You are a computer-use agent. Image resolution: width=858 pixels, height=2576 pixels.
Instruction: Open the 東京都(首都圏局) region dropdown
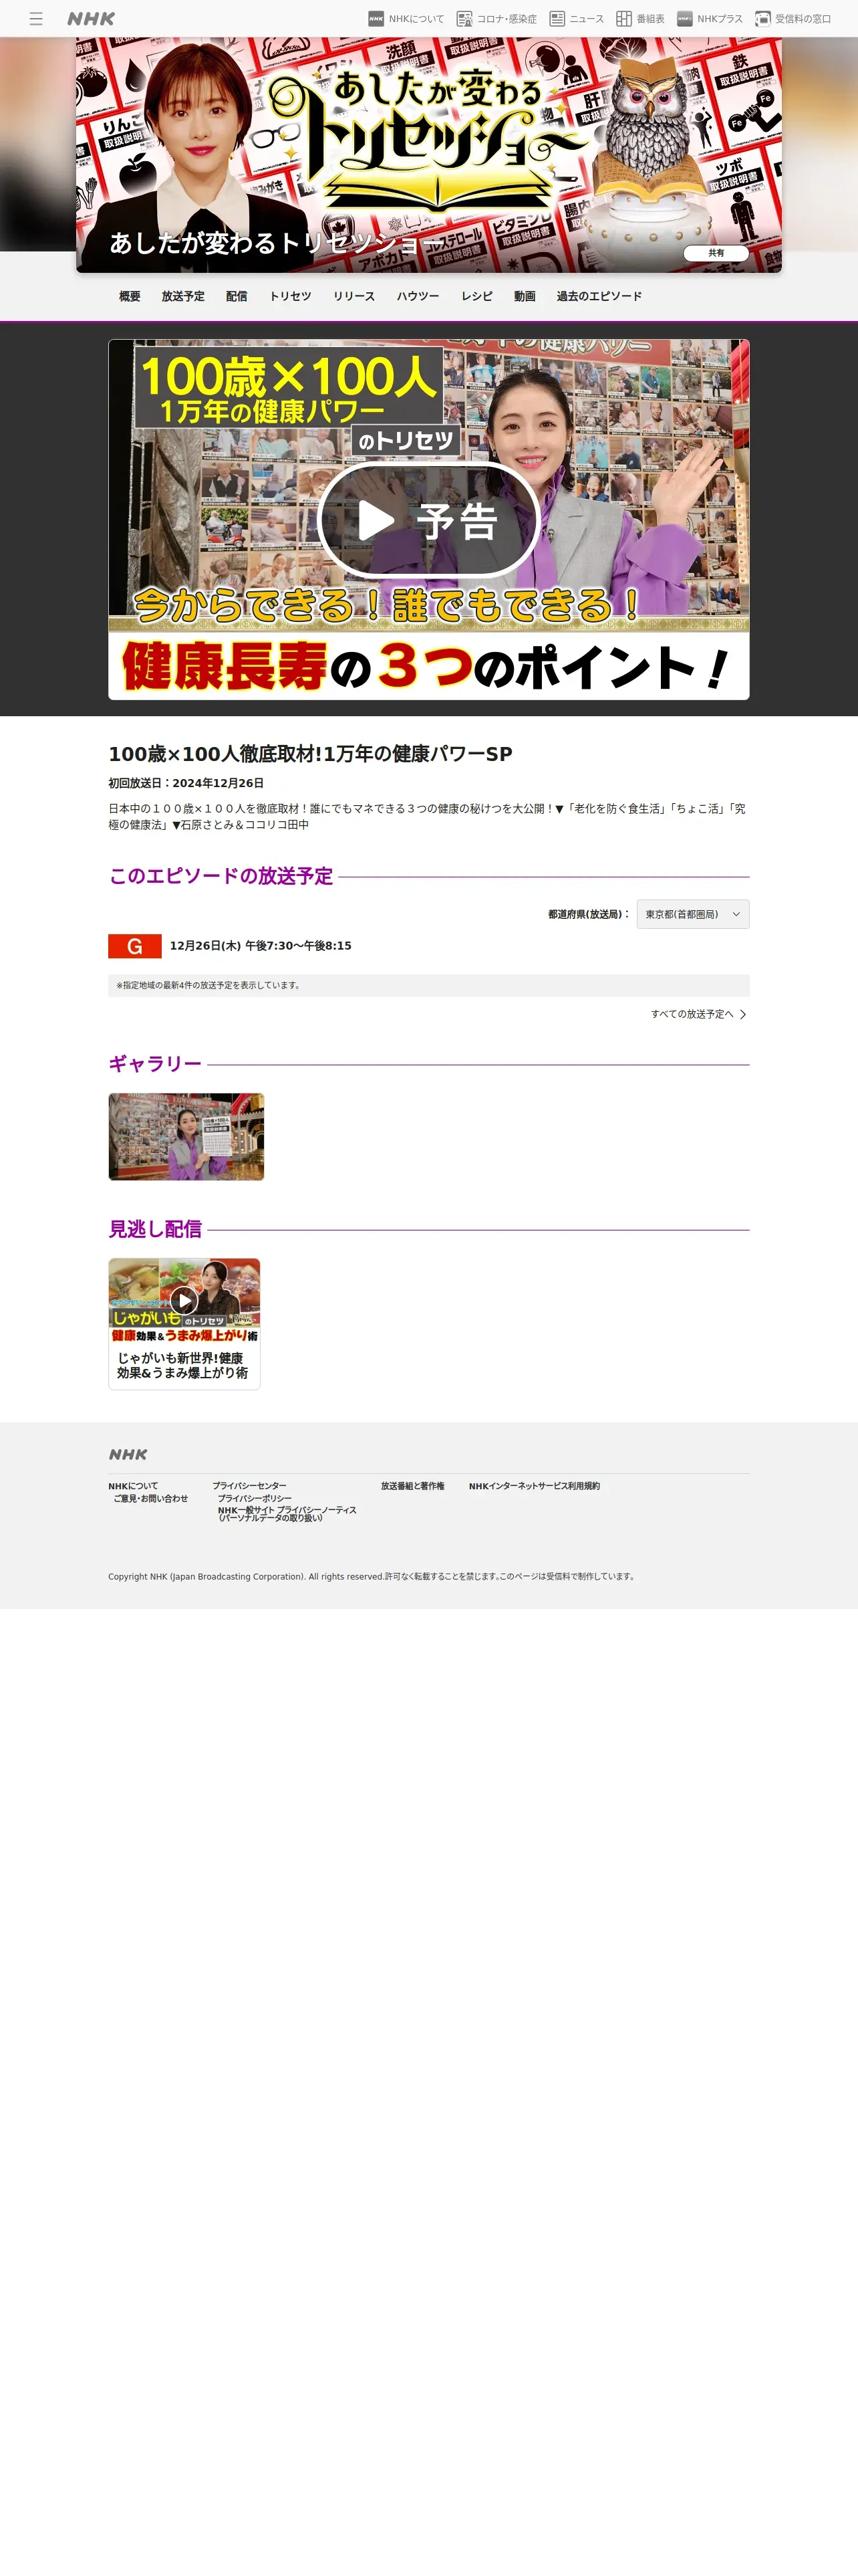(692, 914)
